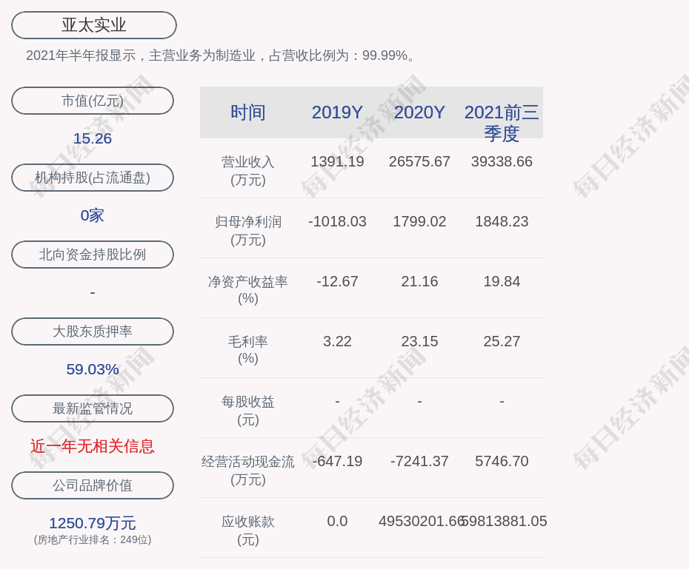Select gross margin value 23.15
This screenshot has width=689, height=569.
click(419, 341)
